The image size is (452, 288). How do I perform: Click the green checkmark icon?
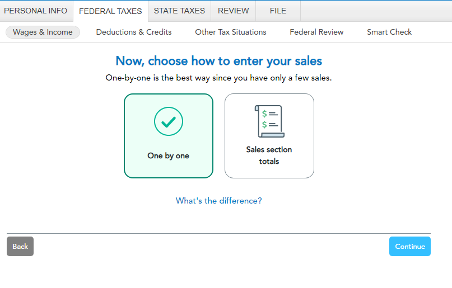click(169, 121)
